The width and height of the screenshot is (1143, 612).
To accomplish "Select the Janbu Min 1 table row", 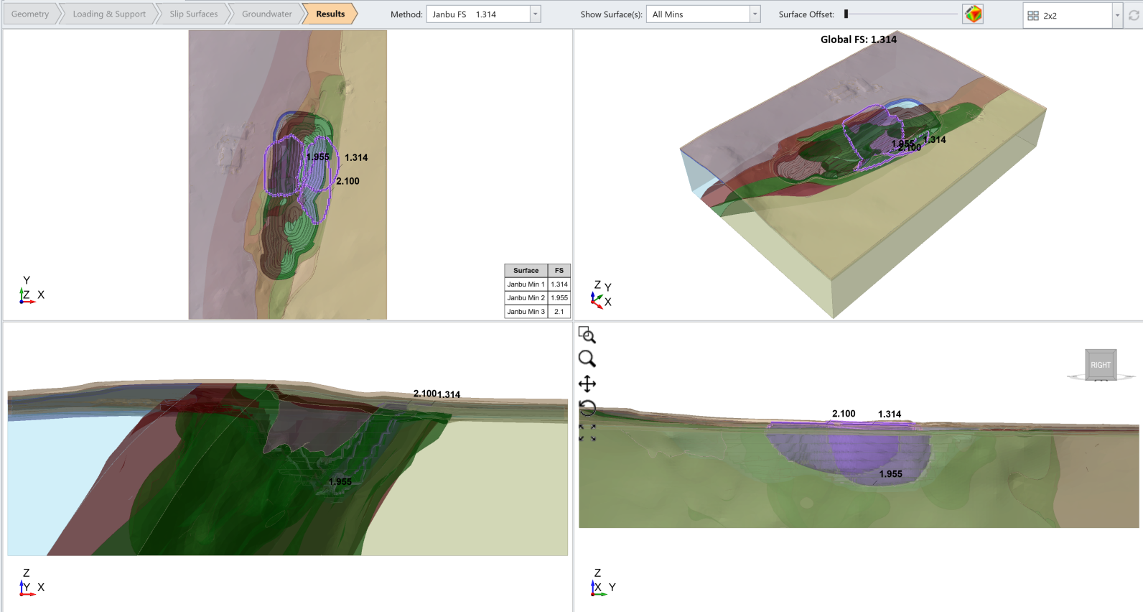I will (538, 284).
